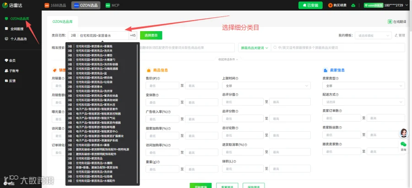Click the 售价(₽) help icon

coord(159,79)
